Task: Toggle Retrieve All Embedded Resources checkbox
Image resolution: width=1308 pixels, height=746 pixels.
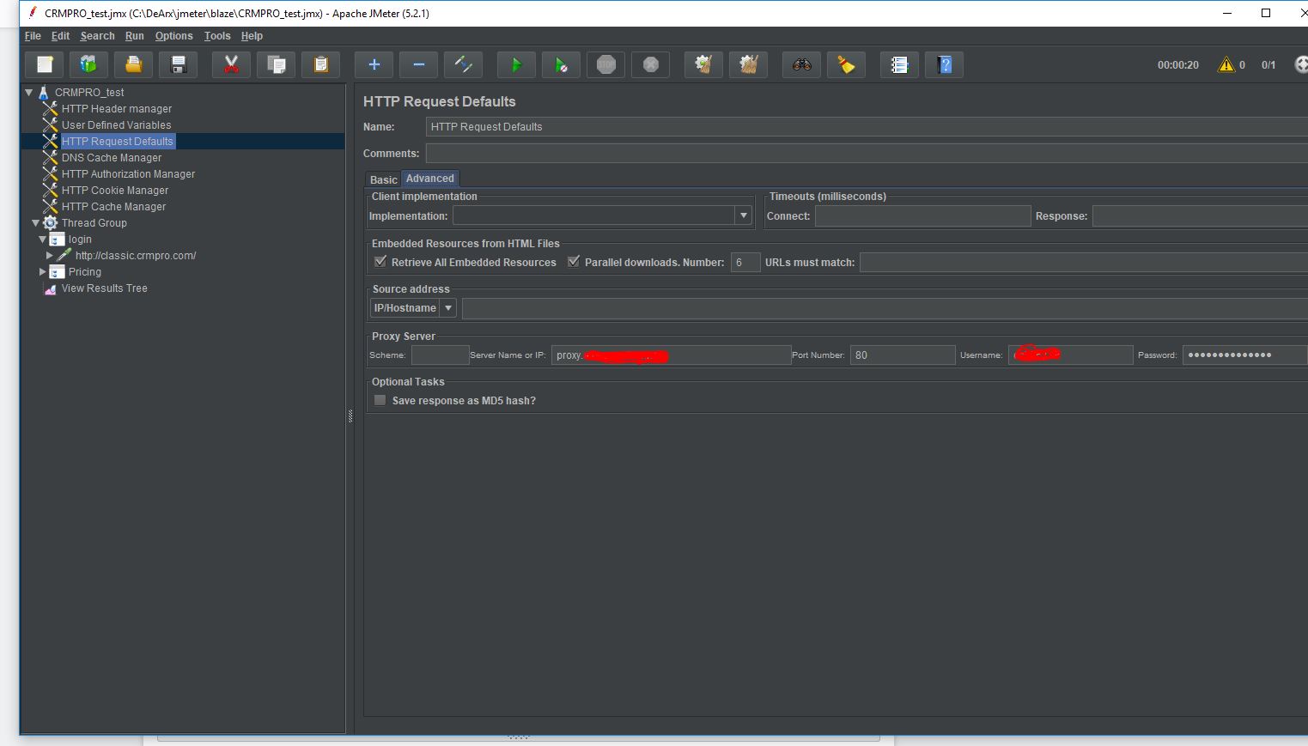Action: pos(380,262)
